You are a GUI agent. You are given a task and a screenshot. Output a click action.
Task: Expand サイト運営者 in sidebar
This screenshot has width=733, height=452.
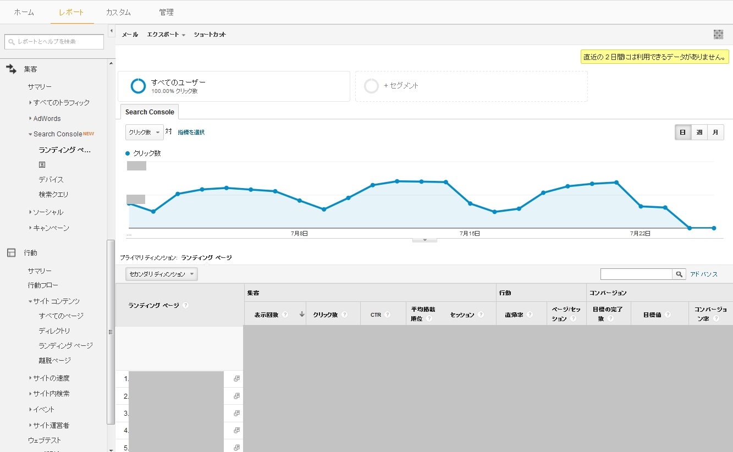[x=30, y=425]
